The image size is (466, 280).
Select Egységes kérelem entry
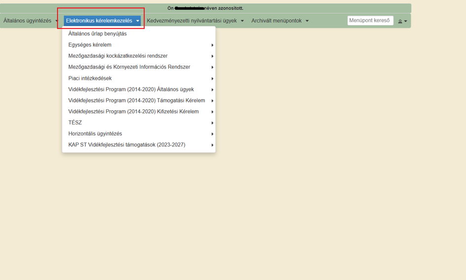pyautogui.click(x=139, y=45)
